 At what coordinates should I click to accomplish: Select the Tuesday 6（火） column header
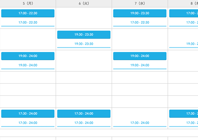(84, 3)
